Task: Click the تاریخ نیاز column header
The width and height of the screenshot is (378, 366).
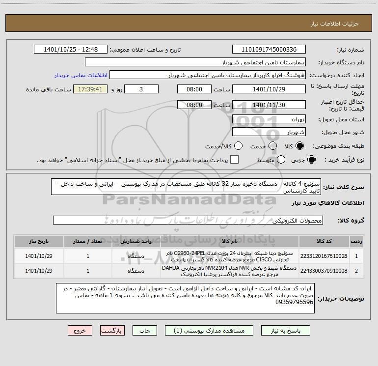Action: pyautogui.click(x=39, y=241)
